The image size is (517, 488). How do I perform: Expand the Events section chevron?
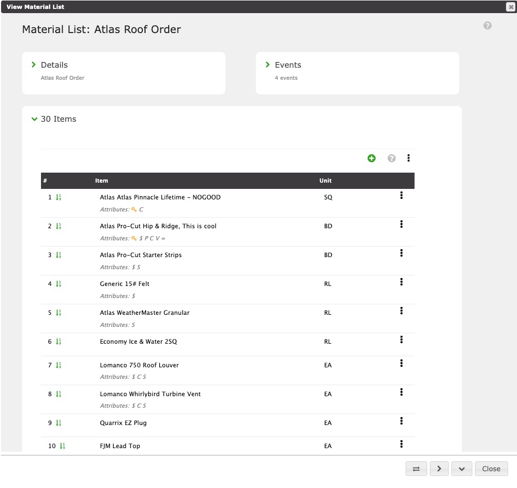tap(267, 65)
